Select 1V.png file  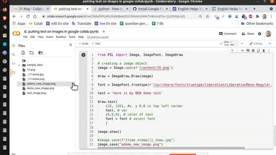click(31, 70)
